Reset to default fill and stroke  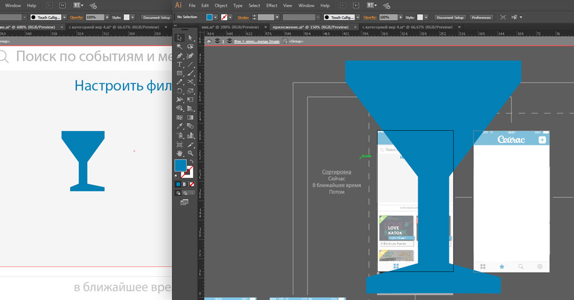tap(176, 176)
